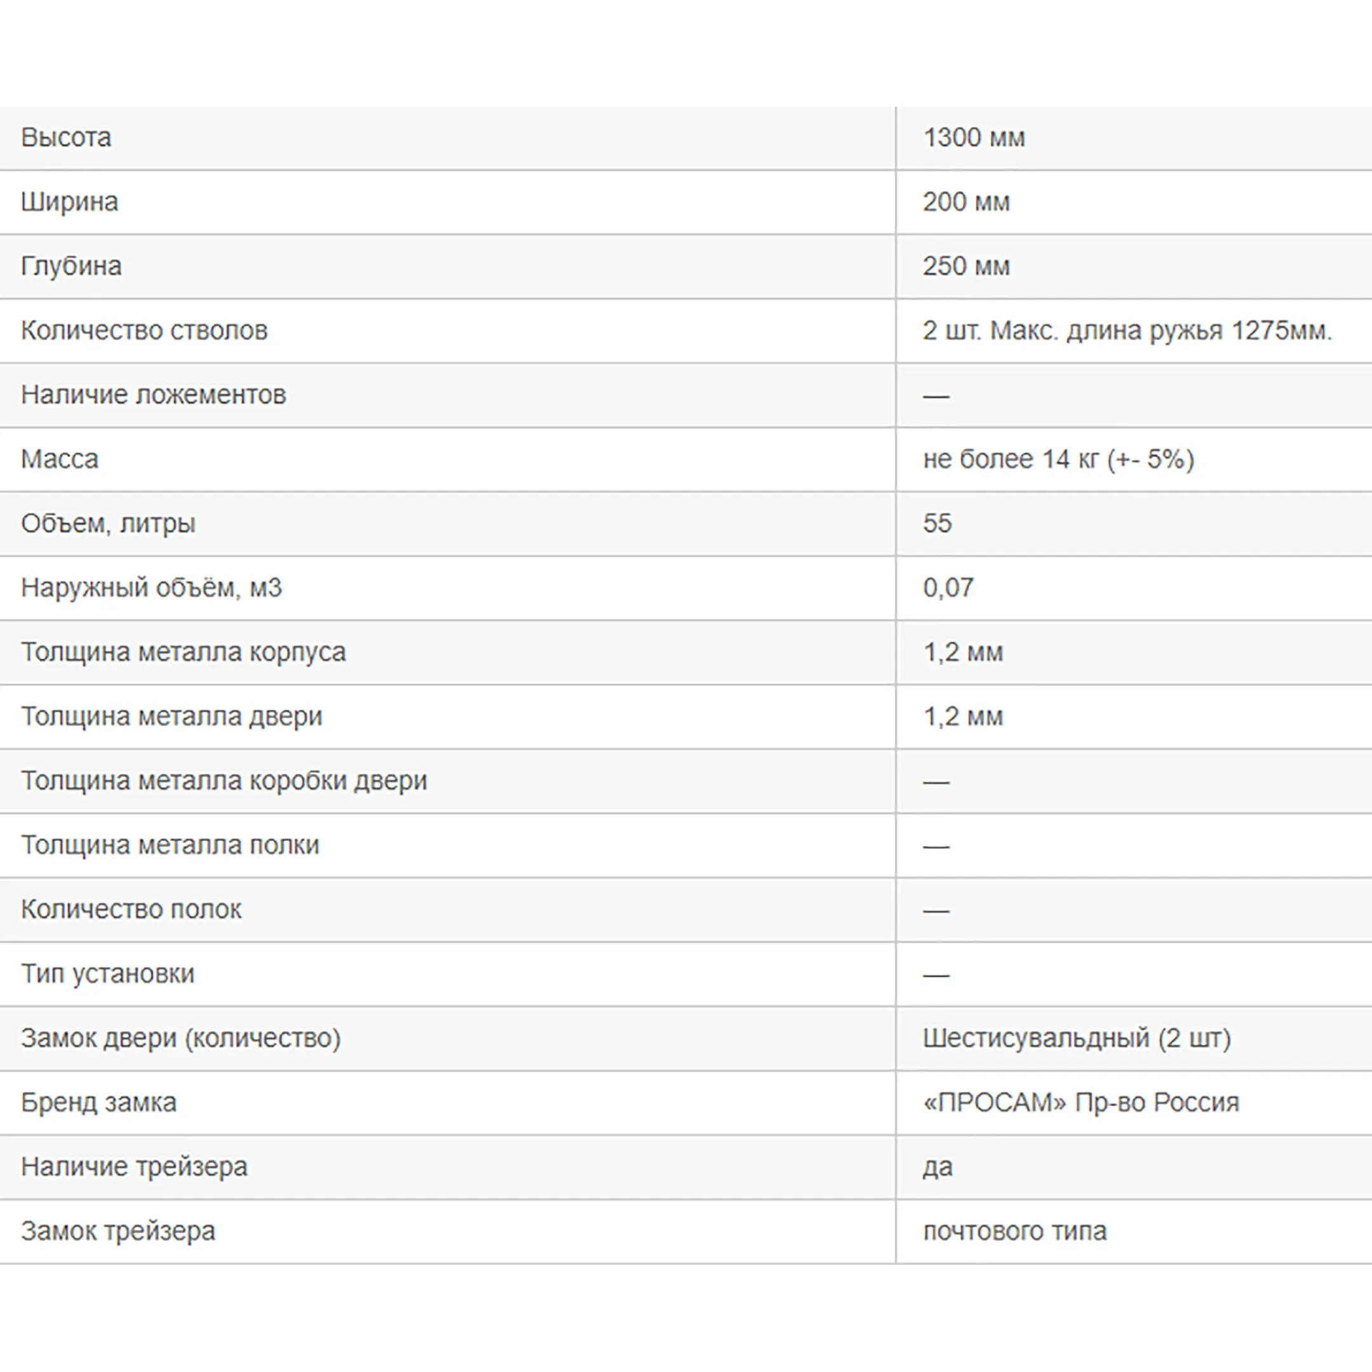
Task: Click the Количество стволов label
Action: [x=144, y=331]
